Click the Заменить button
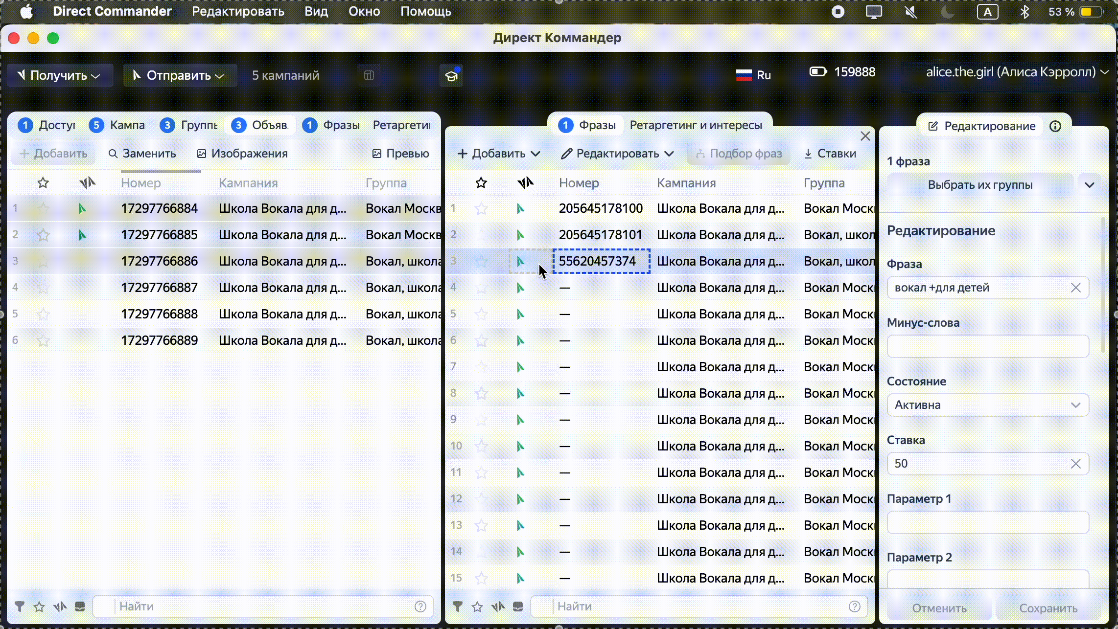 point(142,154)
